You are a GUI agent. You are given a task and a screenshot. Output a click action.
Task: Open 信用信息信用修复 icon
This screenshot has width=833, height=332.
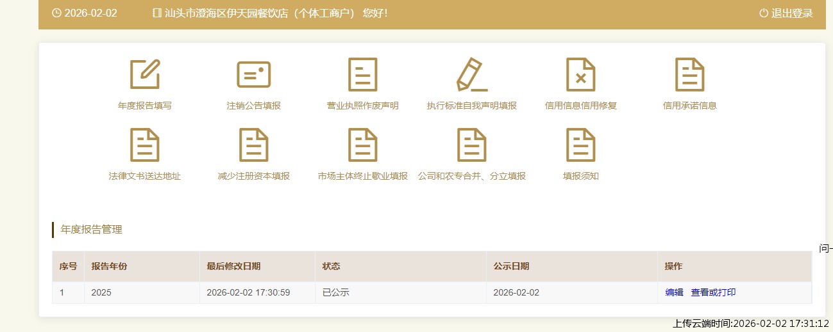coord(580,74)
